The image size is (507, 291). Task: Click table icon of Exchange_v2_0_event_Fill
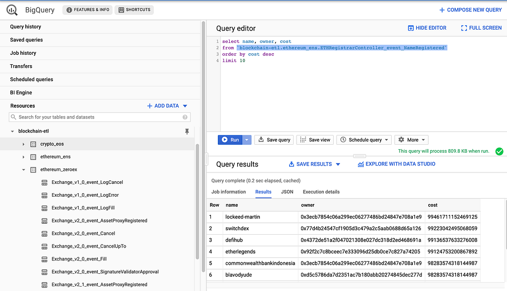coord(45,259)
